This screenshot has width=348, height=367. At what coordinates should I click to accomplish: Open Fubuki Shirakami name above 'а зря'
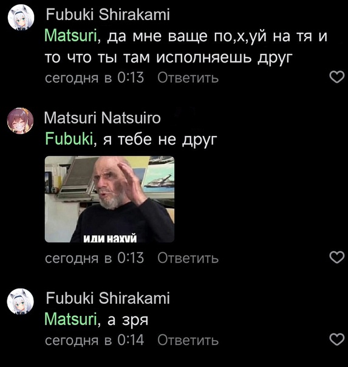point(107,298)
